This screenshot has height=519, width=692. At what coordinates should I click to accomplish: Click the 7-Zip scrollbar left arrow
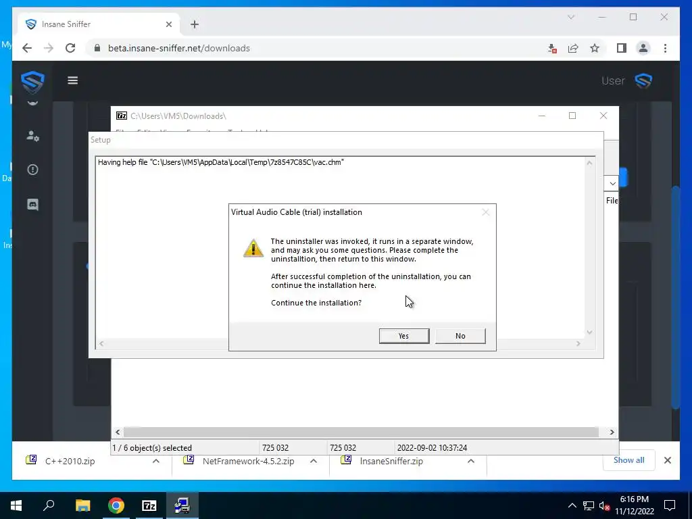(118, 432)
